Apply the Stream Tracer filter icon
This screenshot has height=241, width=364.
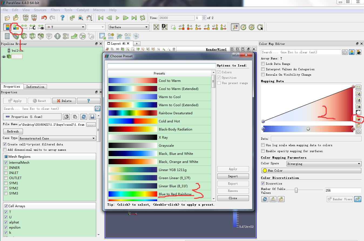point(66,36)
